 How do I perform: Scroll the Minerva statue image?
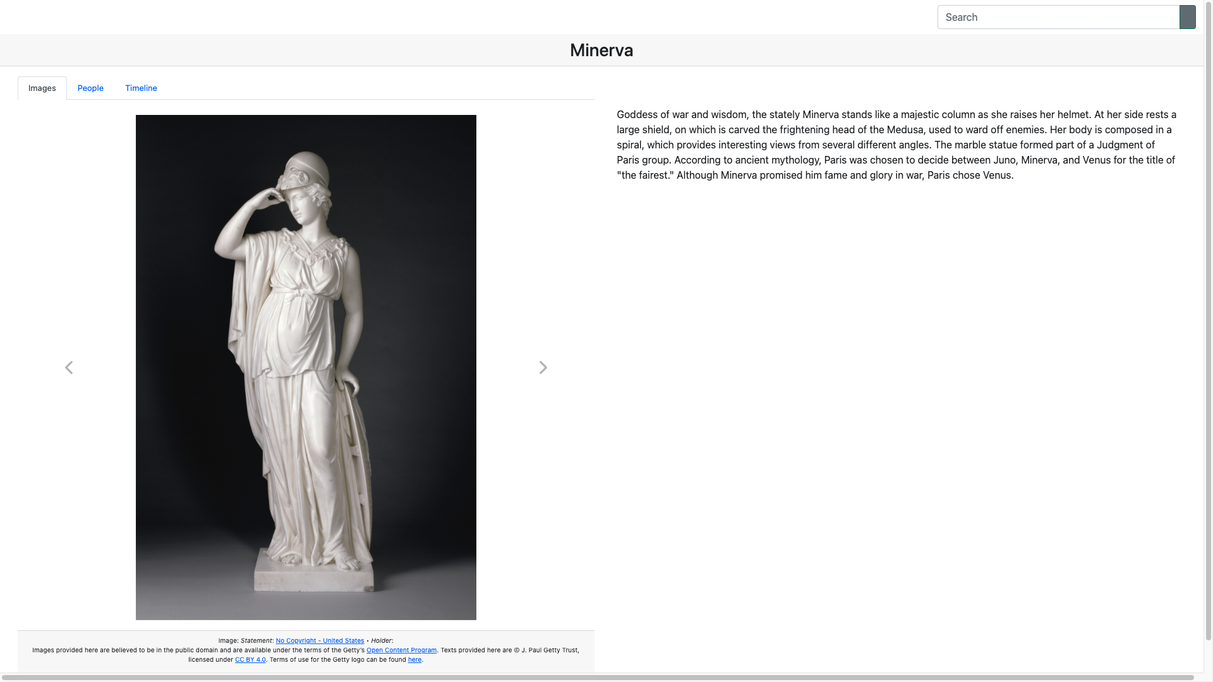coord(542,368)
